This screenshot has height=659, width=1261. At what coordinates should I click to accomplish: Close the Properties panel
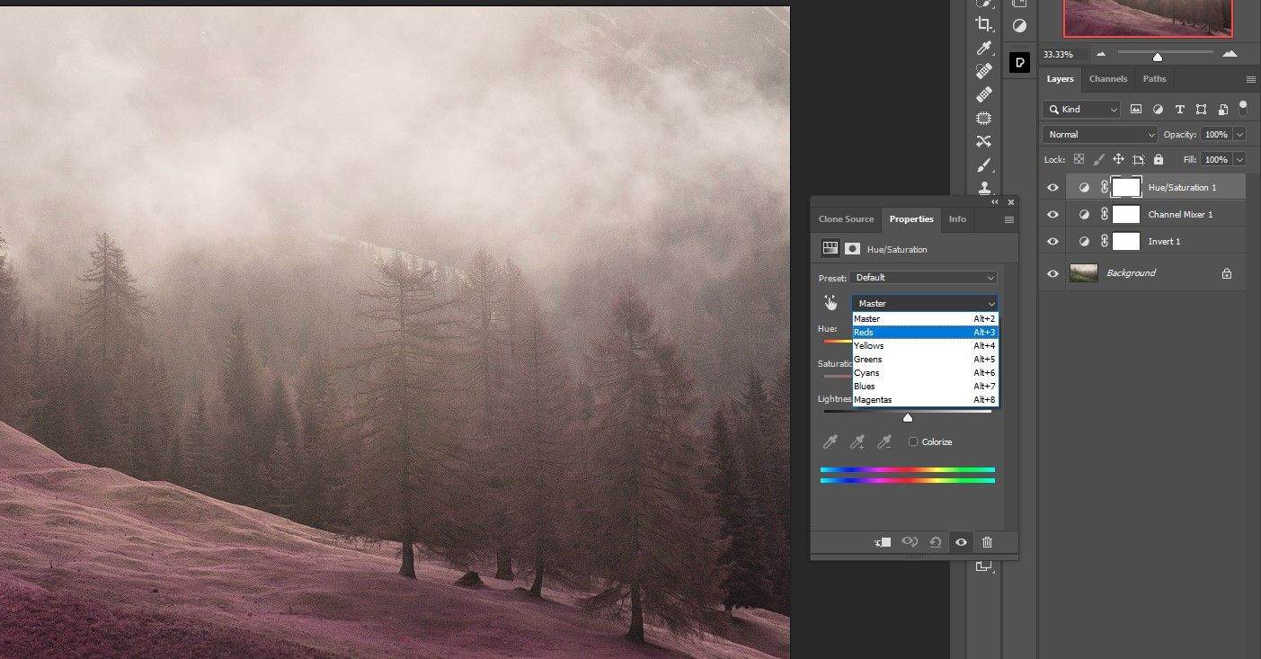tap(1011, 202)
